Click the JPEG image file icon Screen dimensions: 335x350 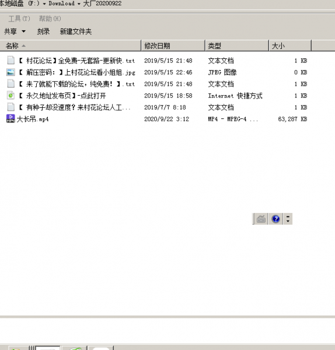11,72
